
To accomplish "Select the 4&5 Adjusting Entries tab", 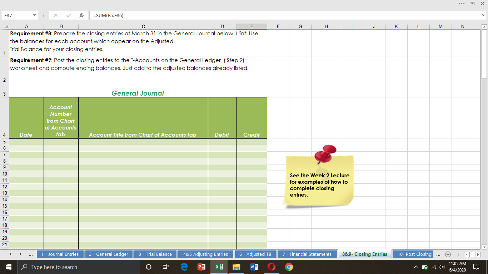I will coord(205,254).
